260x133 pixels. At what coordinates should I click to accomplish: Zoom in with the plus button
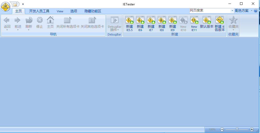[252, 129]
